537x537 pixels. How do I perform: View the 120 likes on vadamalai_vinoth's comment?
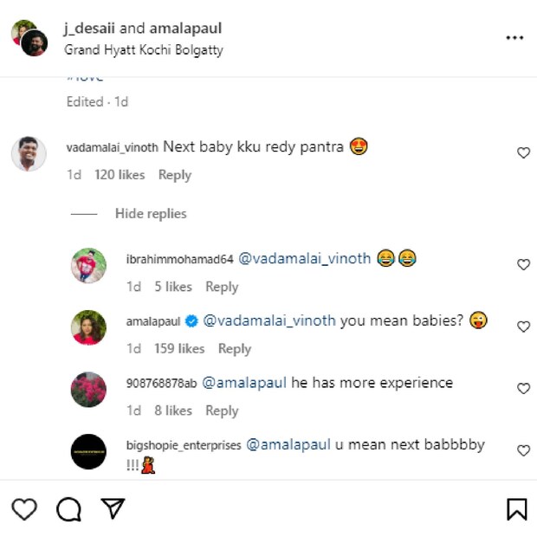120,175
